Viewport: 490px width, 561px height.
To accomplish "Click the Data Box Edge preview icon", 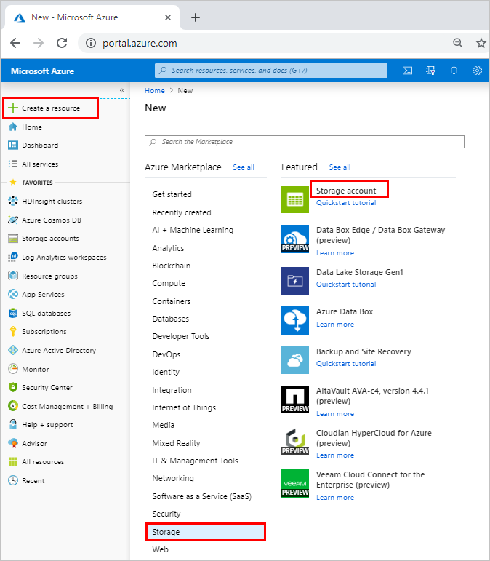I will [295, 239].
